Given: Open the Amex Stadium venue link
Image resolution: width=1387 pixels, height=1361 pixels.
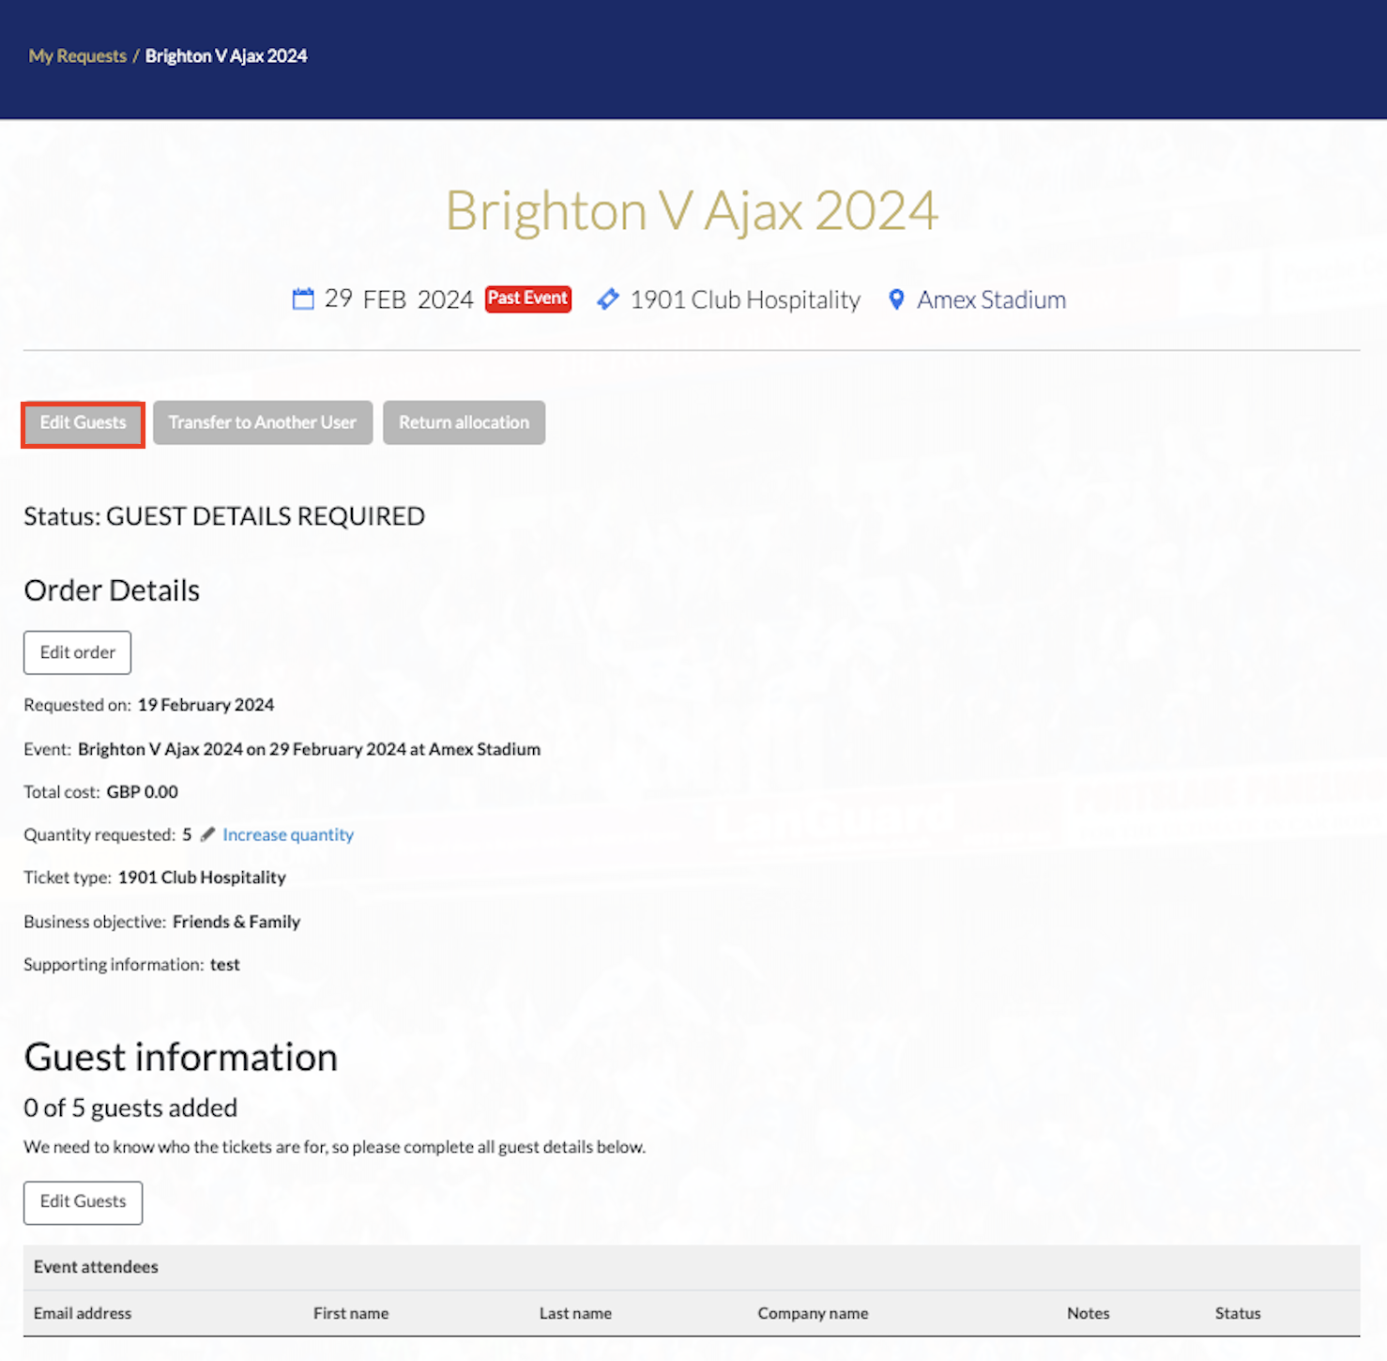Looking at the screenshot, I should [x=991, y=299].
